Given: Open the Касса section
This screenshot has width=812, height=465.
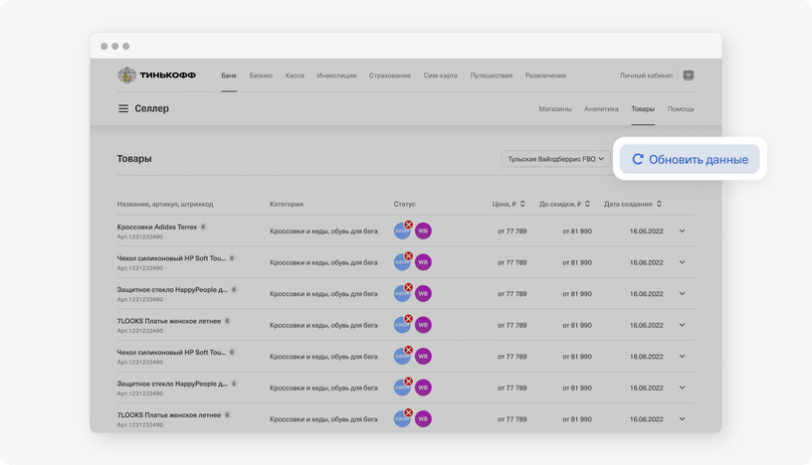Looking at the screenshot, I should 295,76.
